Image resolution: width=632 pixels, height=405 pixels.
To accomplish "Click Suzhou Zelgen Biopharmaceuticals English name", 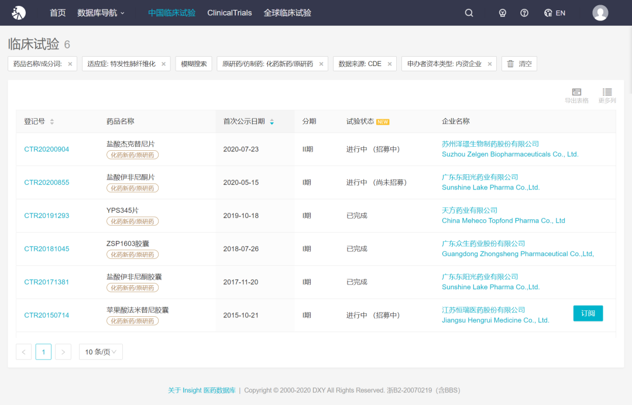I will (x=510, y=154).
